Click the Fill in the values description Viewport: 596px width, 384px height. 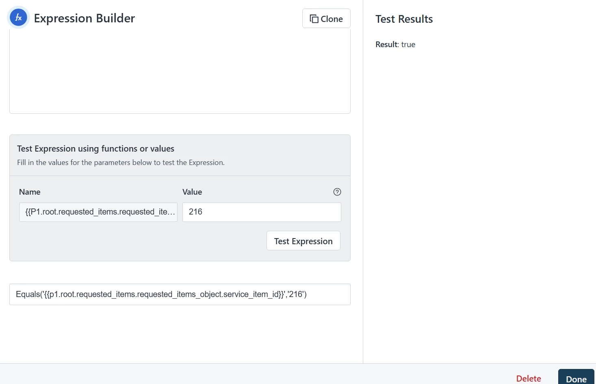[121, 163]
